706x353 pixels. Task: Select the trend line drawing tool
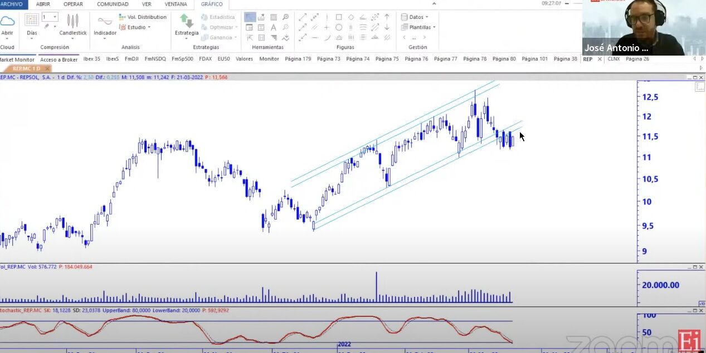click(303, 17)
